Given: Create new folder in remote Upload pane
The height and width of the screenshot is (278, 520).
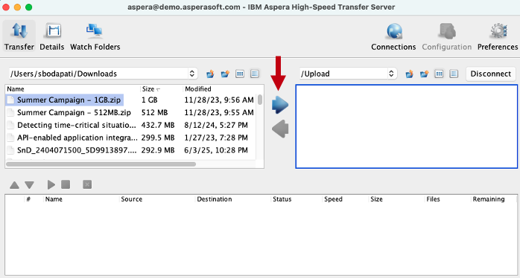Looking at the screenshot, I should (x=424, y=74).
